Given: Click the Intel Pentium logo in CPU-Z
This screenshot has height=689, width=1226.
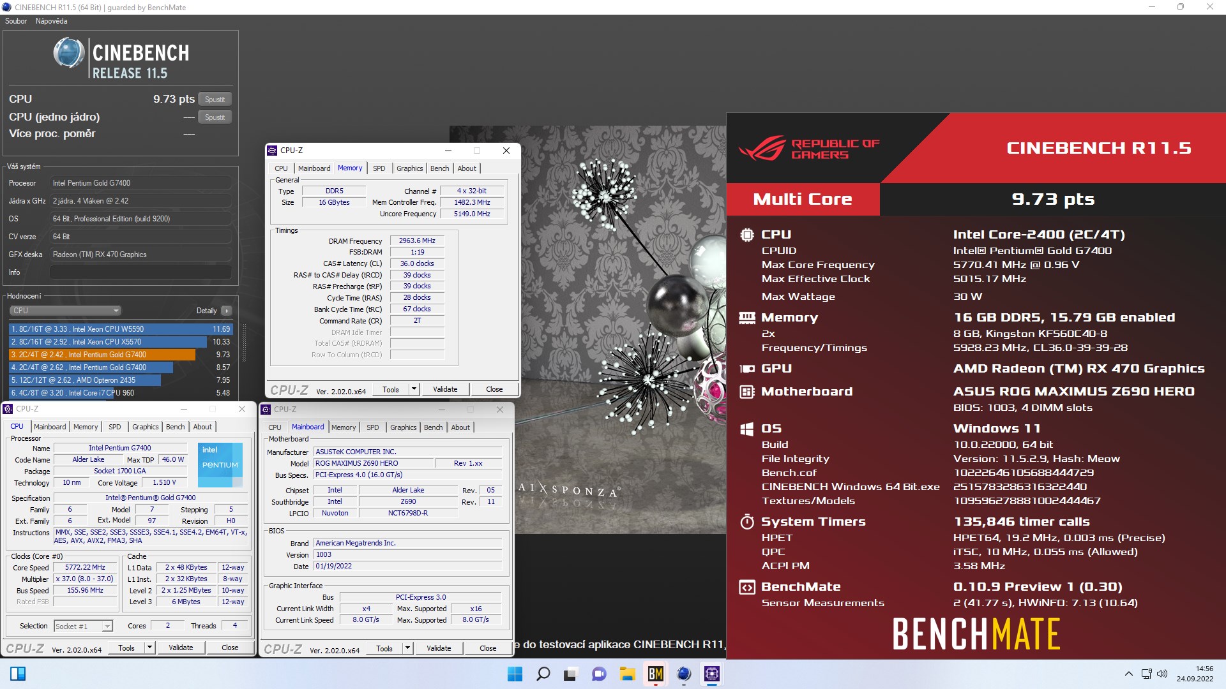Looking at the screenshot, I should [220, 465].
